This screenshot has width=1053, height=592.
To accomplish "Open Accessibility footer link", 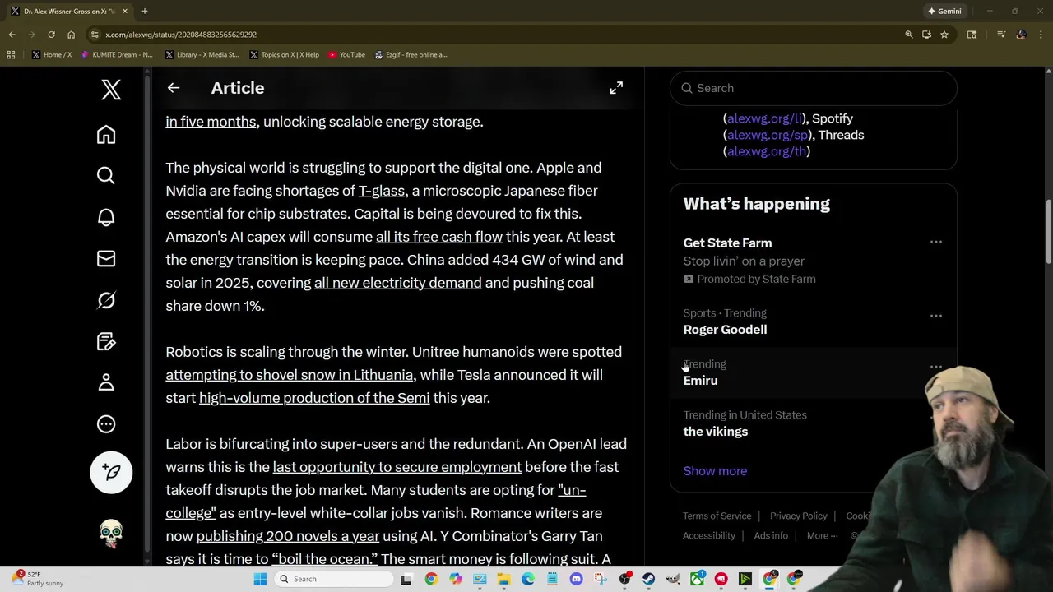I will 709,536.
